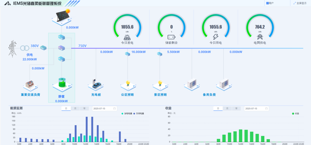Click the transformer icon above 供电
Screen dimensions: 311x145
[25, 48]
